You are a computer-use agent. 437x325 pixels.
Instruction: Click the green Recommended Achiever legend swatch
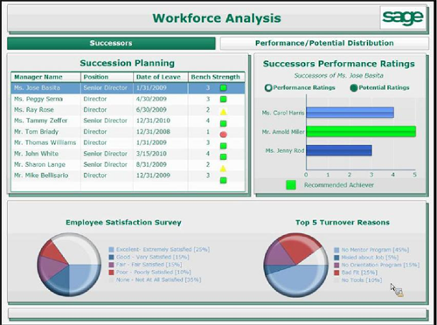pos(291,185)
